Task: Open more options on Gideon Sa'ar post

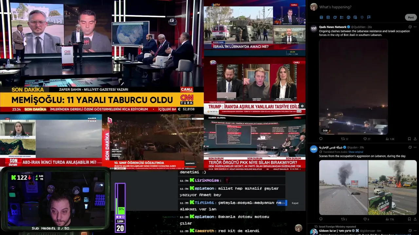Action: 415,231
